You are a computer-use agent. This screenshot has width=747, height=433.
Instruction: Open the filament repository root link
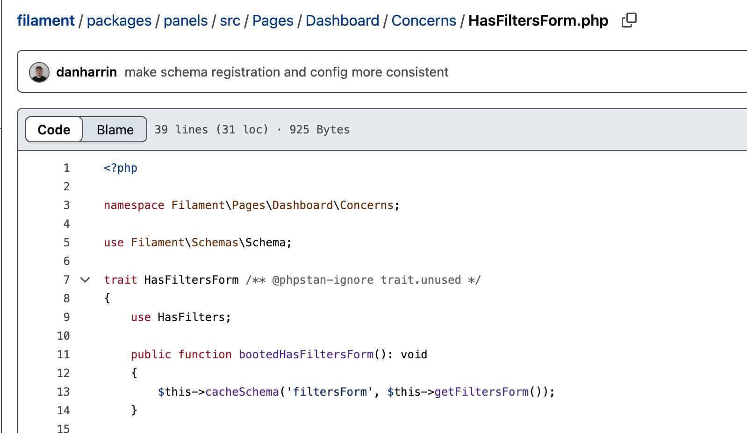tap(46, 21)
